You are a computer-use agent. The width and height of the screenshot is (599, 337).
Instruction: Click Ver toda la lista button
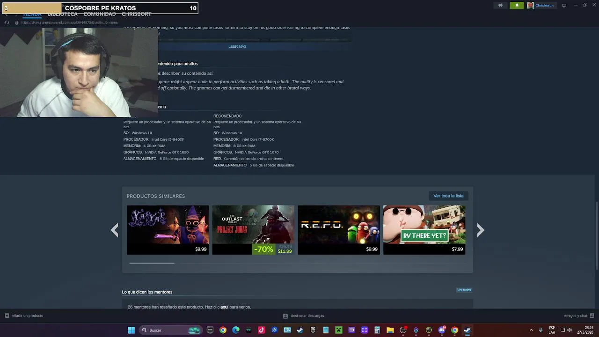(448, 196)
